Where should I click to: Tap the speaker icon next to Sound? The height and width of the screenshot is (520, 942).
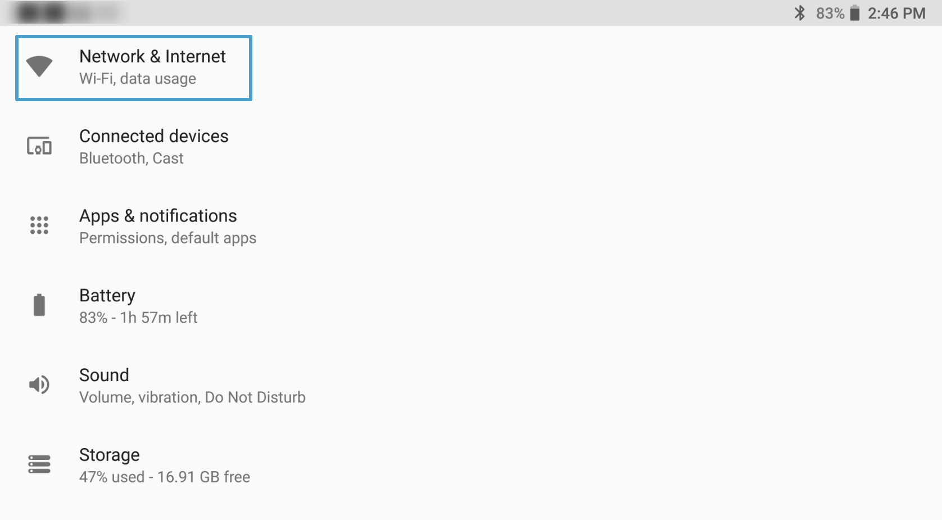tap(39, 385)
